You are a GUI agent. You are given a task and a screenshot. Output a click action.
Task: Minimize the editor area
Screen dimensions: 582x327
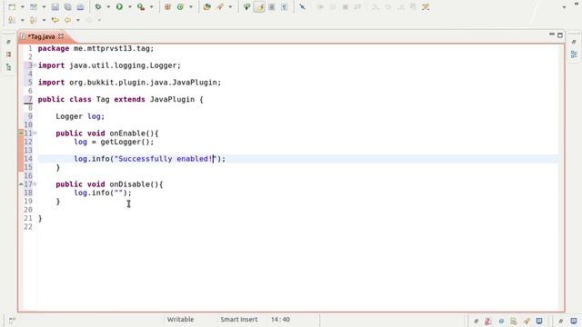tap(552, 35)
